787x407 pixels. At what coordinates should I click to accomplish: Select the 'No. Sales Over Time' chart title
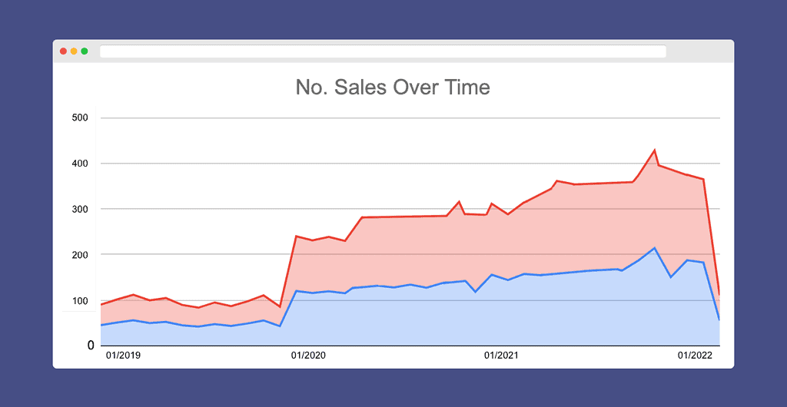point(393,88)
